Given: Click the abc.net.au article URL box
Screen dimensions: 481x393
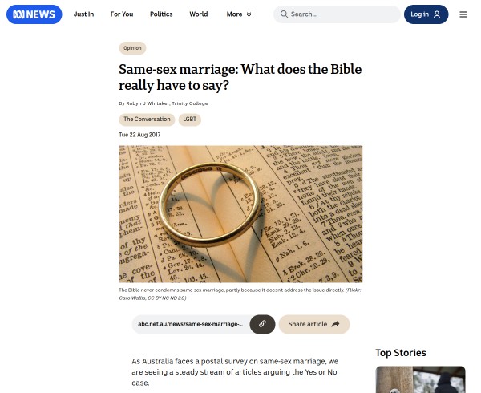Looking at the screenshot, I should coord(191,324).
